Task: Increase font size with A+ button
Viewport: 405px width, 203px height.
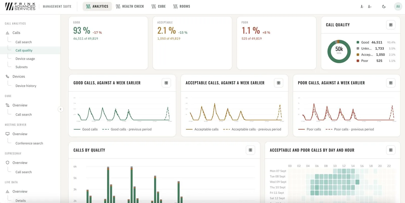Action: (x=370, y=7)
